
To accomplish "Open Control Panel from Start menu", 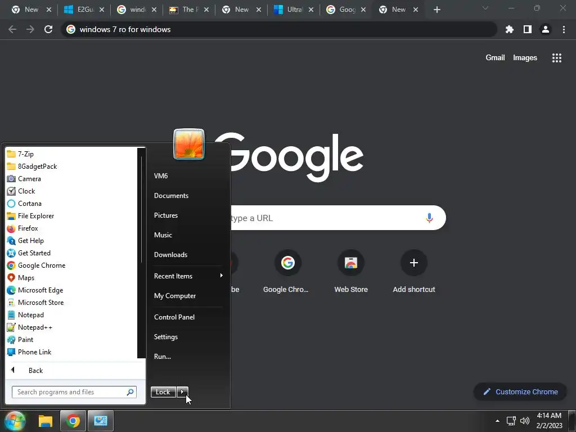I will (x=174, y=317).
